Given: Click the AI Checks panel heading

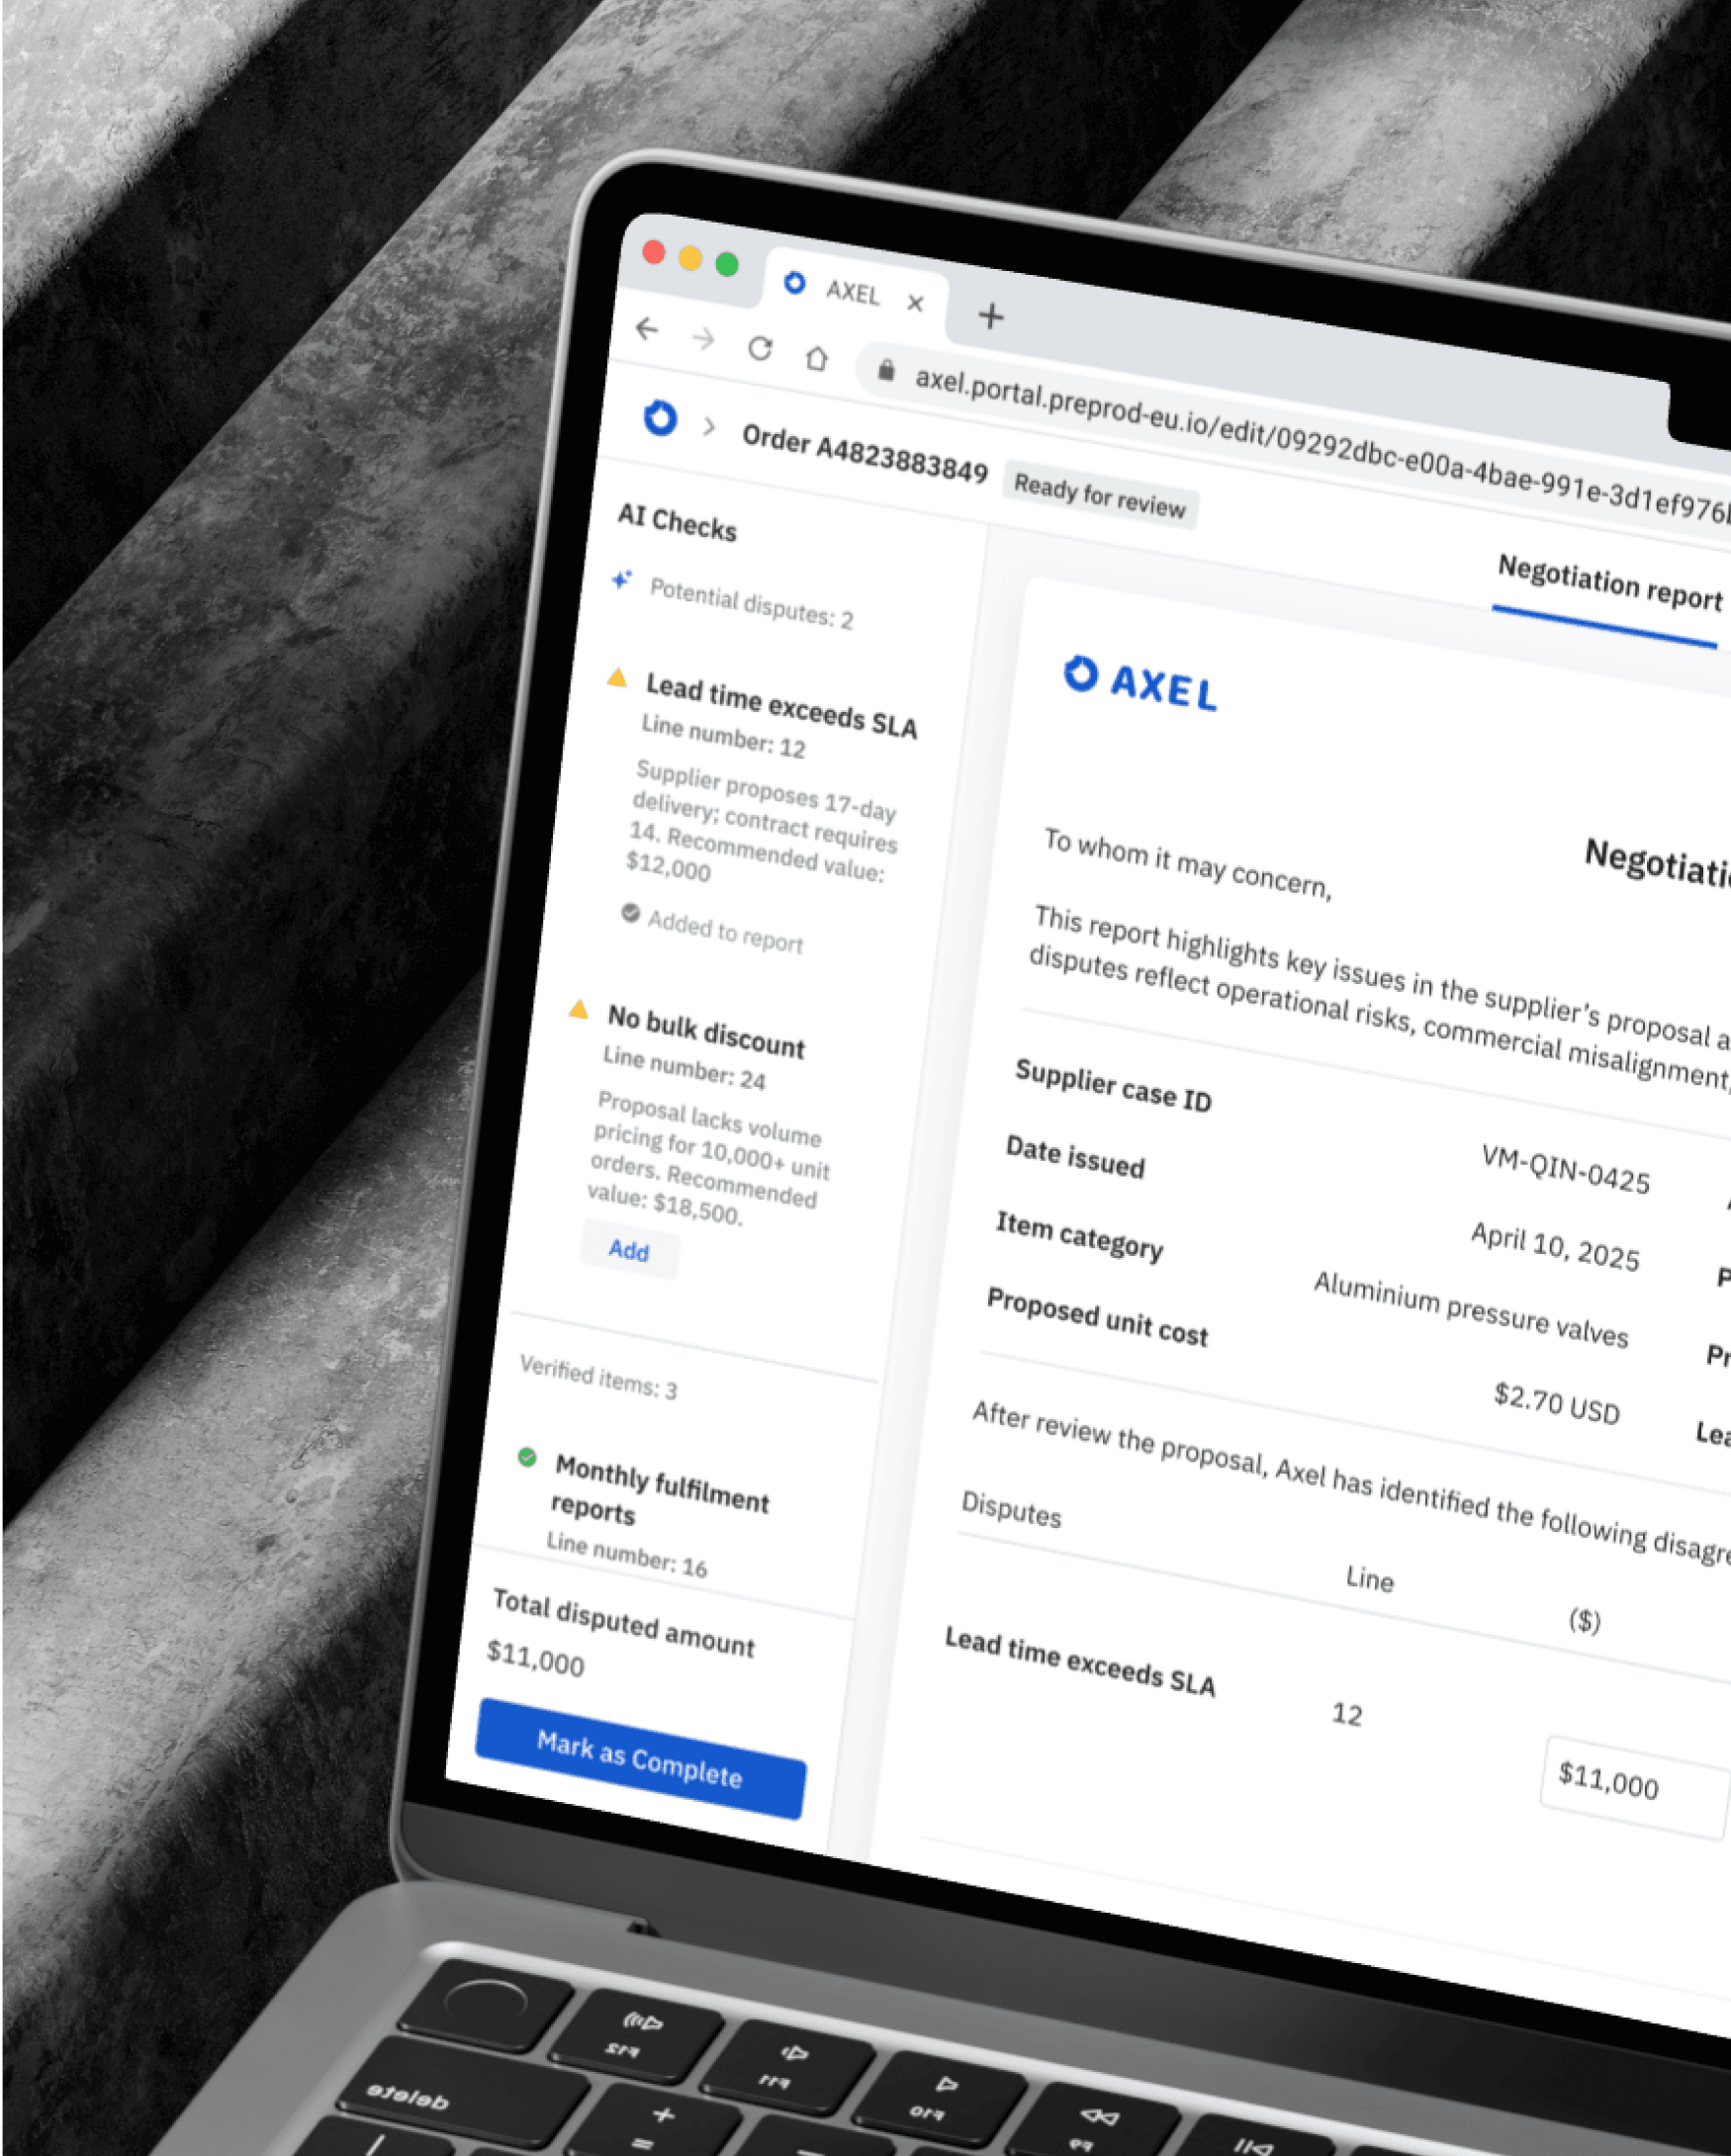Looking at the screenshot, I should (x=677, y=522).
